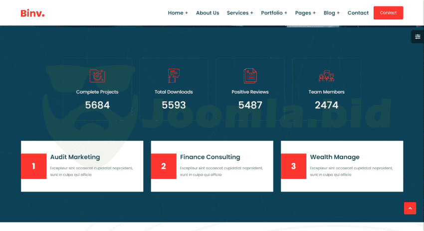Click the Binv. logo in header

coord(32,13)
